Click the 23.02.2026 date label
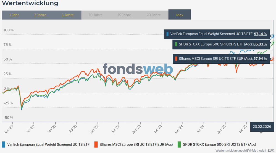The height and width of the screenshot is (153, 276). pyautogui.click(x=262, y=127)
